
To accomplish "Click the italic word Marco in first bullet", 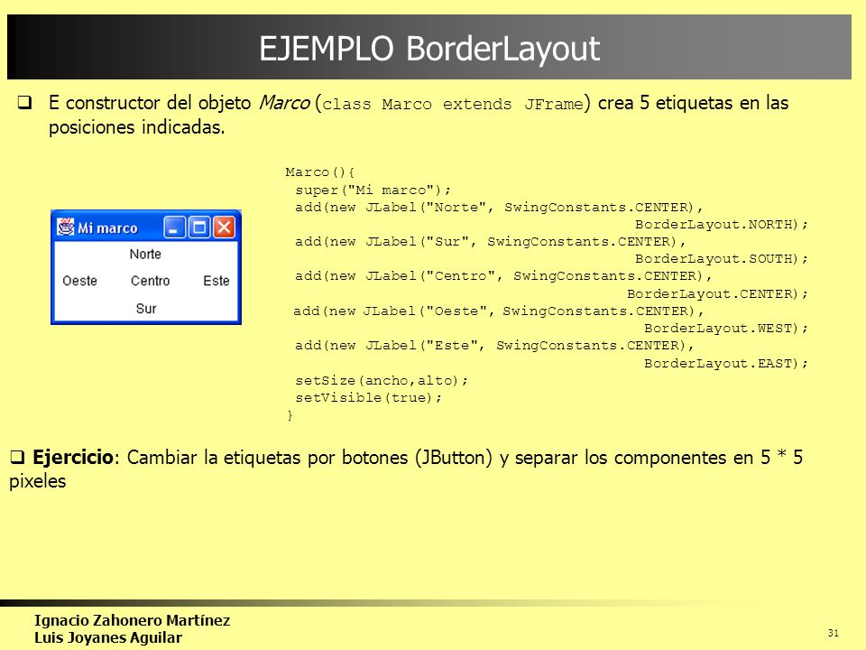I will (284, 103).
